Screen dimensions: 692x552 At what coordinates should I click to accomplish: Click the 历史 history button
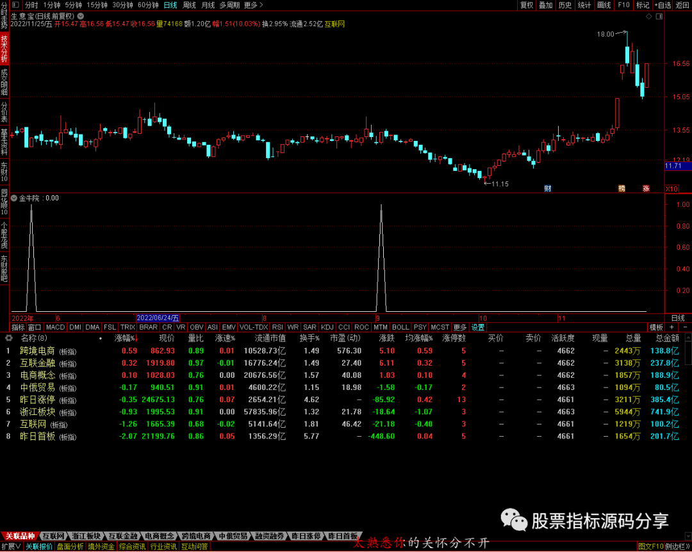click(x=565, y=5)
